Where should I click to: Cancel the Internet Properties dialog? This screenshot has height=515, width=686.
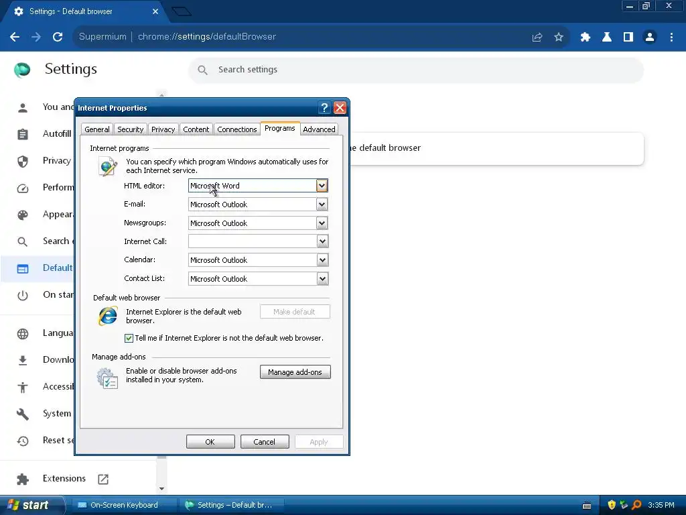click(x=265, y=442)
